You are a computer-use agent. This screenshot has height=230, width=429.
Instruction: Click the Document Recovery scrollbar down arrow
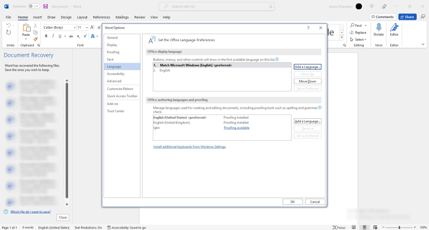coord(67,204)
